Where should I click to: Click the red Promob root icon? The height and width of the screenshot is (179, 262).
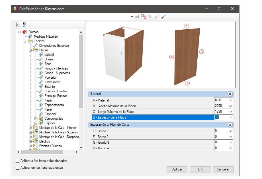[25, 32]
